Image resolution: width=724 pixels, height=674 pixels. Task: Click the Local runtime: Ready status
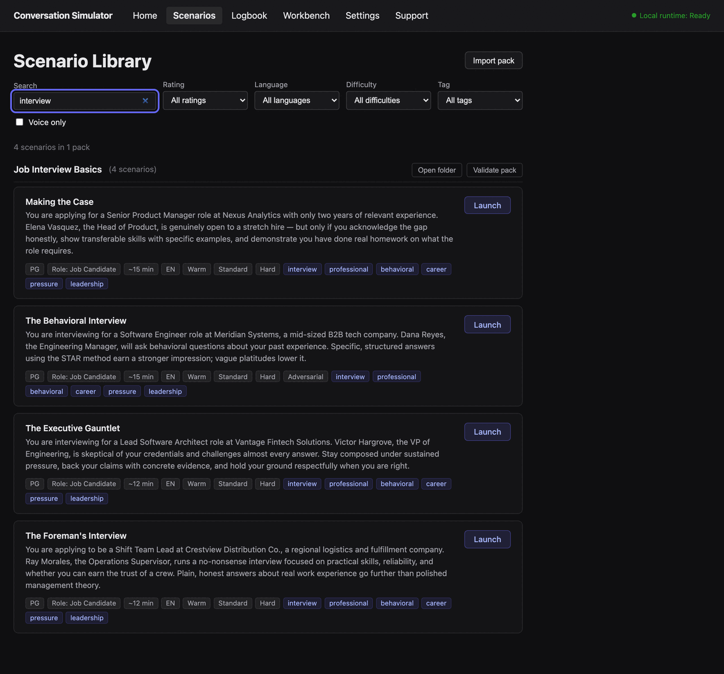(671, 16)
